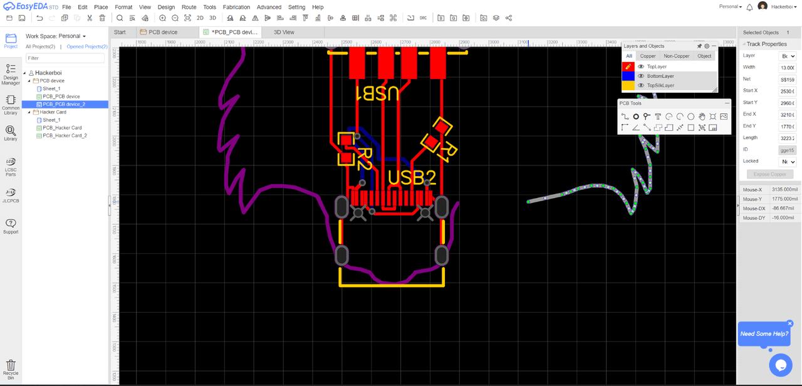Toggle TopSilkLayer eye icon
Image resolution: width=802 pixels, height=386 pixels.
(641, 85)
